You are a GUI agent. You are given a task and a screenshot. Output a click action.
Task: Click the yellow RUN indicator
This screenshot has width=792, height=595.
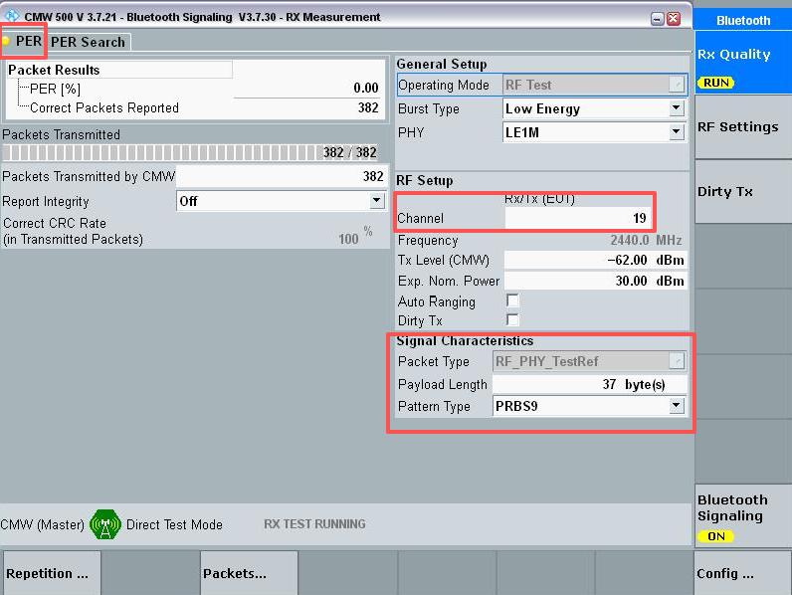click(x=715, y=83)
